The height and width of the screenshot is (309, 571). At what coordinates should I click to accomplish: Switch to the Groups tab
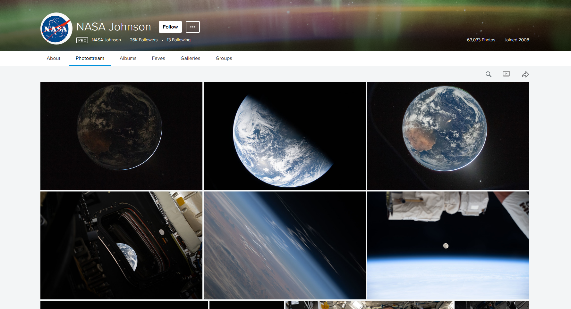(x=224, y=58)
